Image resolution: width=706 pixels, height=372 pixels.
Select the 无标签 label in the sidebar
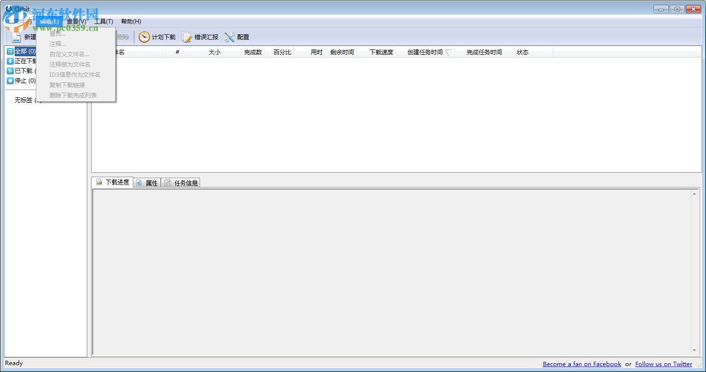[24, 100]
